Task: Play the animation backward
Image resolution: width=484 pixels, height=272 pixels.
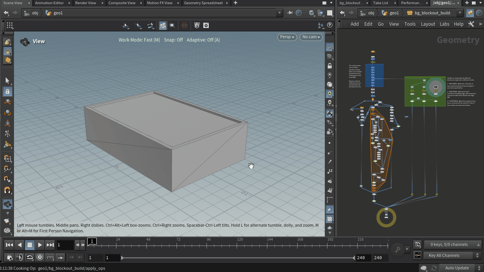Action: pos(20,245)
